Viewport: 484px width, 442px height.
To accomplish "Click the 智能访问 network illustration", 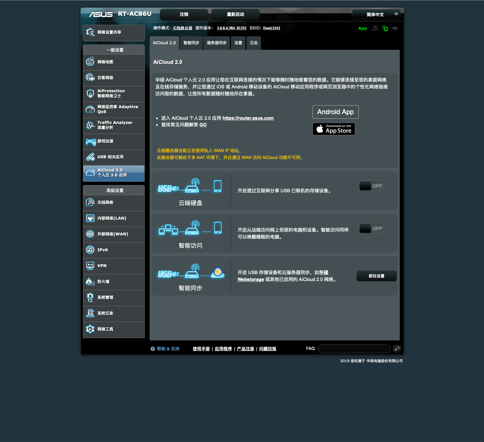I will (x=190, y=228).
